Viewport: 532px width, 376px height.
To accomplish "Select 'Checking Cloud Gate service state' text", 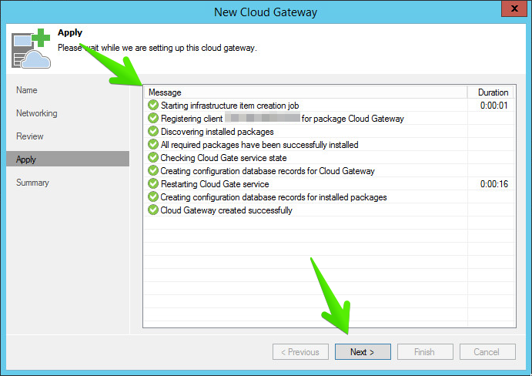I will click(223, 158).
